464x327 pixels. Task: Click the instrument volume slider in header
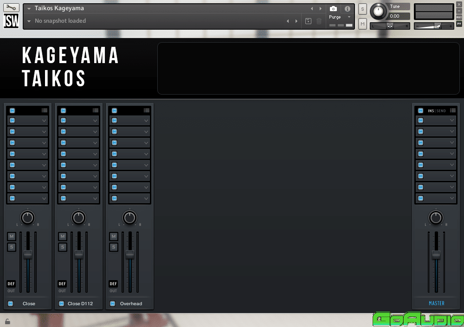[434, 26]
